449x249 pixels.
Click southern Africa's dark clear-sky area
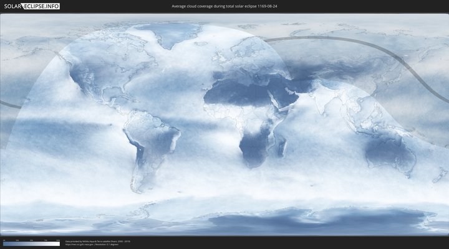[256, 146]
